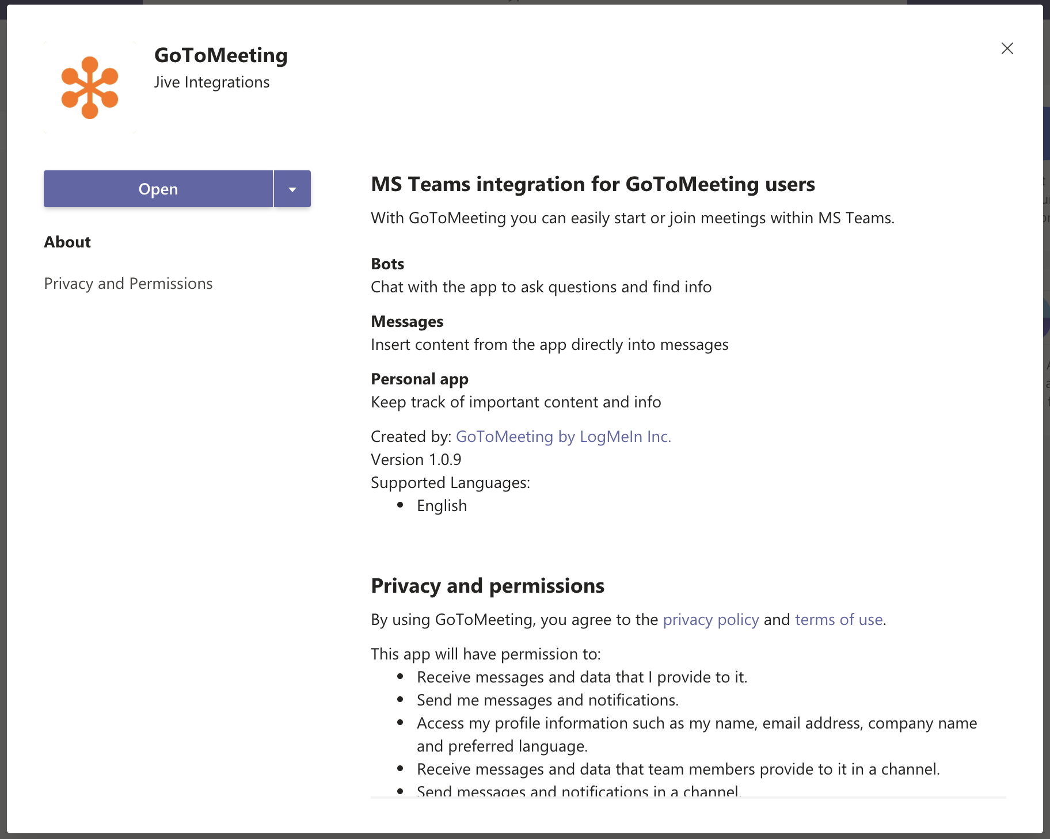Select the About section tab

pyautogui.click(x=67, y=242)
